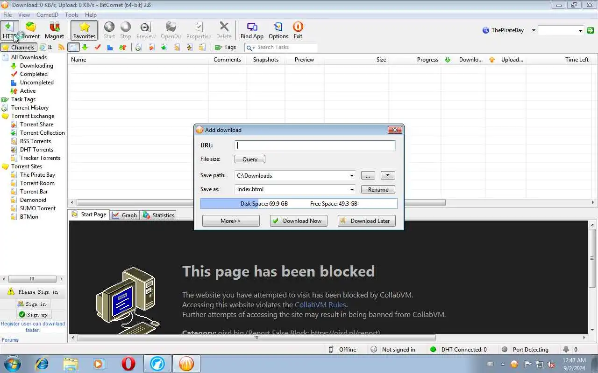Image resolution: width=598 pixels, height=373 pixels.
Task: Open Internet Explorer from the taskbar
Action: 42,364
